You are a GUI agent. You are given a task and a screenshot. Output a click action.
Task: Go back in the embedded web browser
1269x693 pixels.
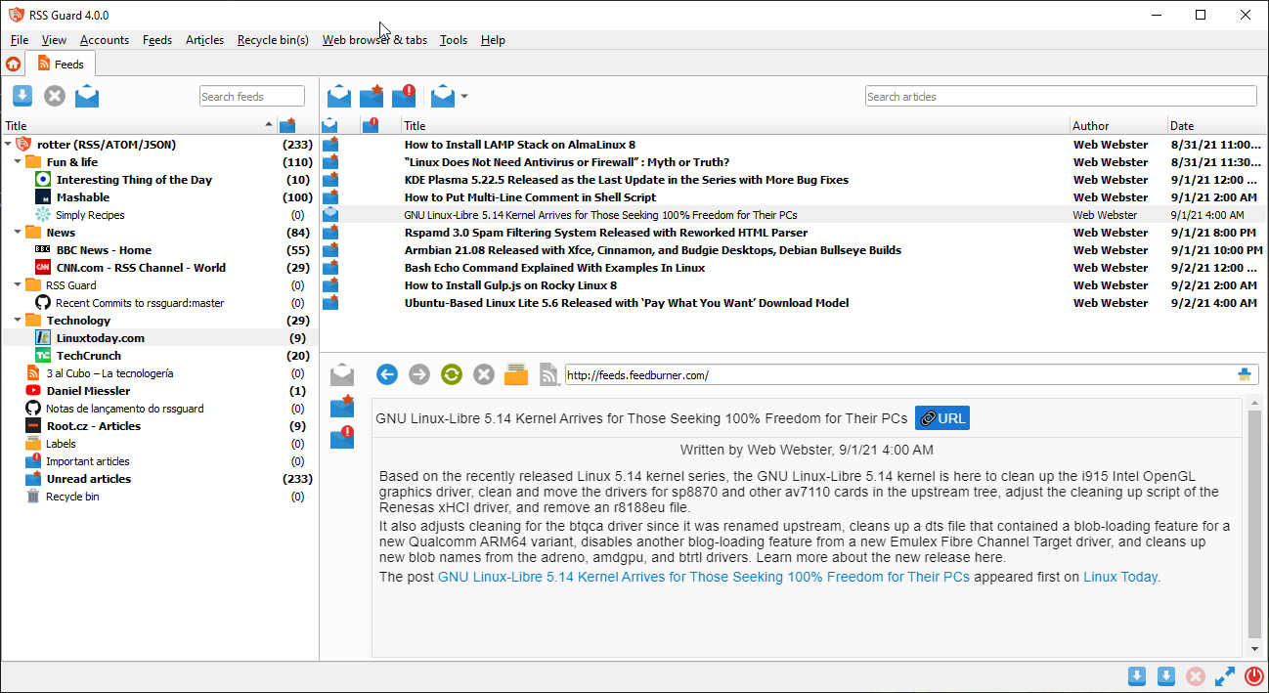pos(387,374)
